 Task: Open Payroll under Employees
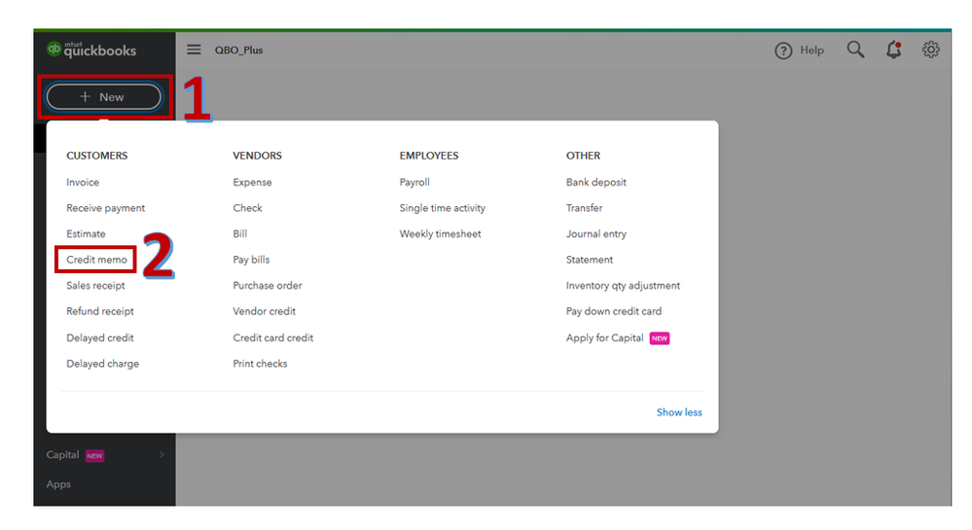coord(414,182)
